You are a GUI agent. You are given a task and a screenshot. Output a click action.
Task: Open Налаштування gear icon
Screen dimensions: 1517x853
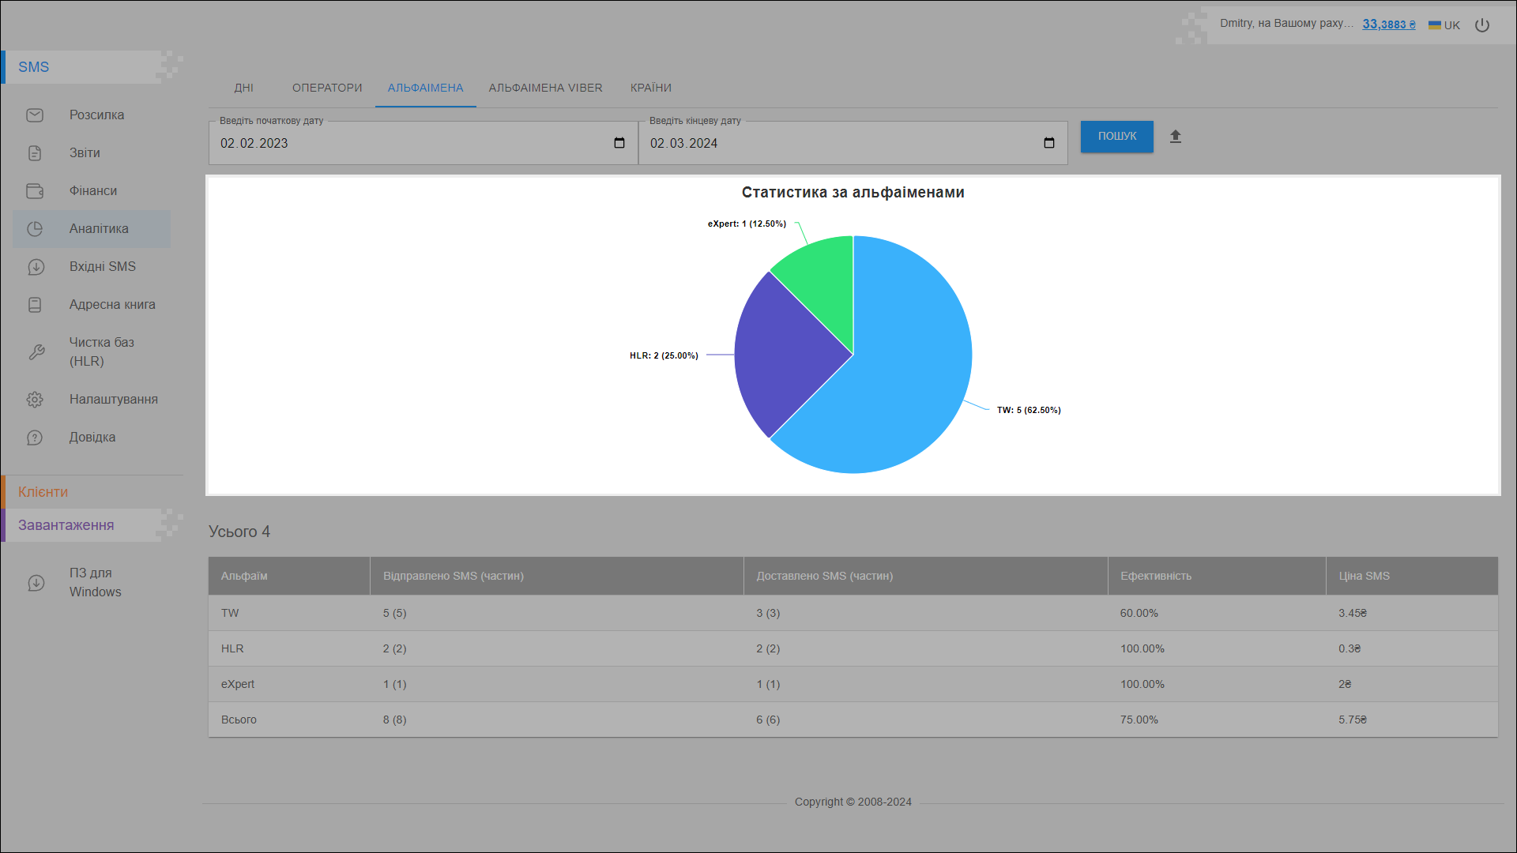tap(35, 400)
